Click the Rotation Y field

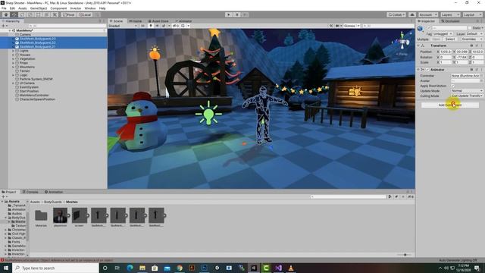click(462, 57)
